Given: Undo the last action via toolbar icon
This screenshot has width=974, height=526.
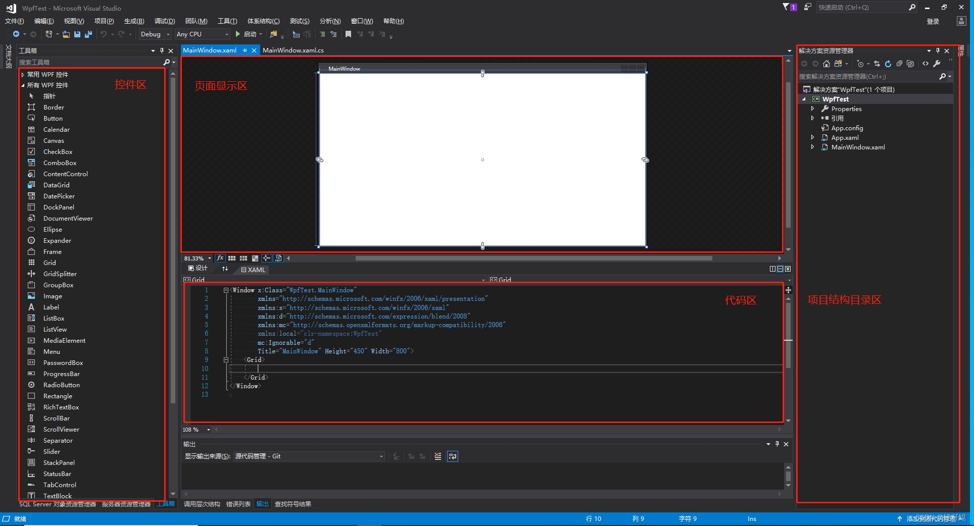Looking at the screenshot, I should [x=105, y=34].
